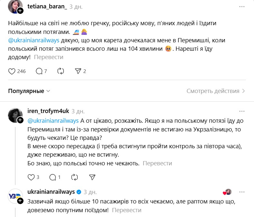Open the Популярные sort dropdown
This screenshot has width=254, height=217.
click(x=29, y=91)
